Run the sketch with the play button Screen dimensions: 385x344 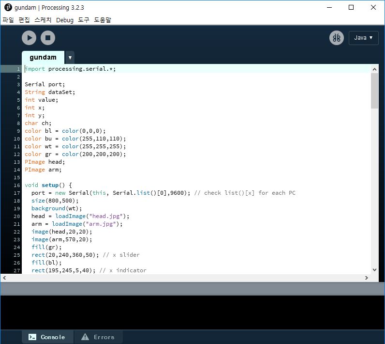[29, 38]
